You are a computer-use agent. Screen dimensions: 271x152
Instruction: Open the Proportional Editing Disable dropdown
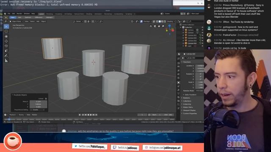(x=38, y=110)
